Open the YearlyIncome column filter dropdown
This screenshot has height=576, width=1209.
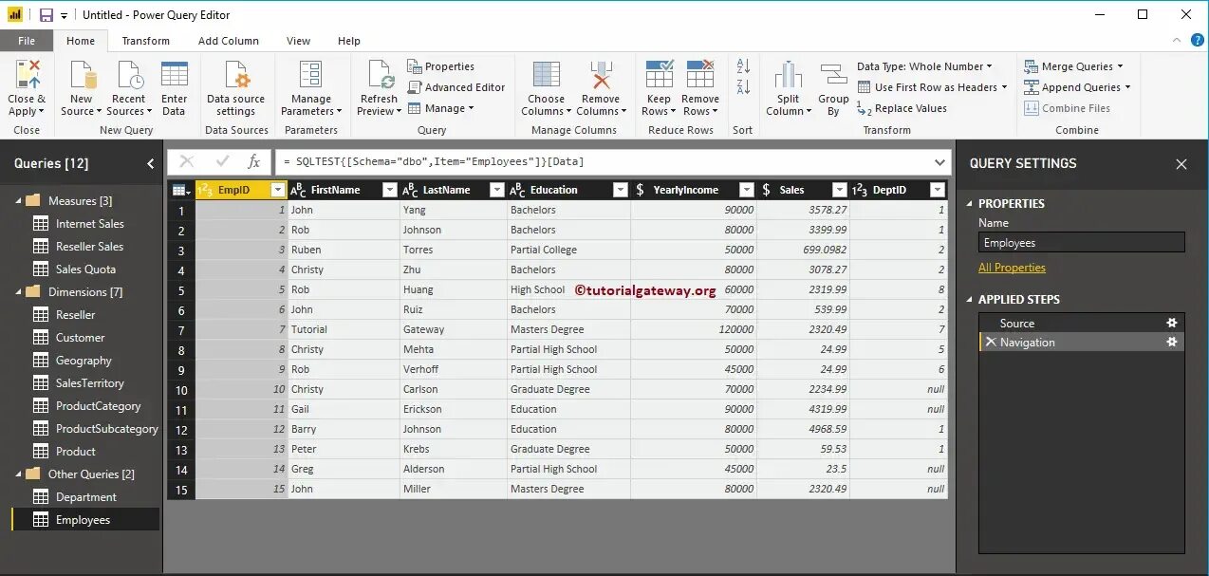(746, 190)
